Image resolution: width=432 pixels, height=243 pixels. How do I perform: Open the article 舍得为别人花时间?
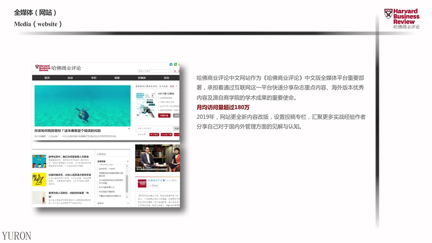69,195
